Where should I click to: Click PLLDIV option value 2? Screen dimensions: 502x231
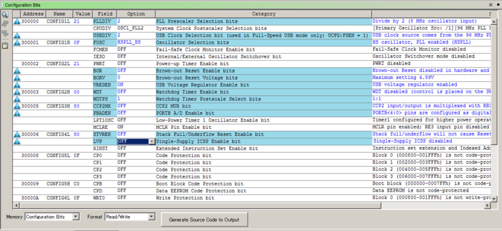(136, 21)
